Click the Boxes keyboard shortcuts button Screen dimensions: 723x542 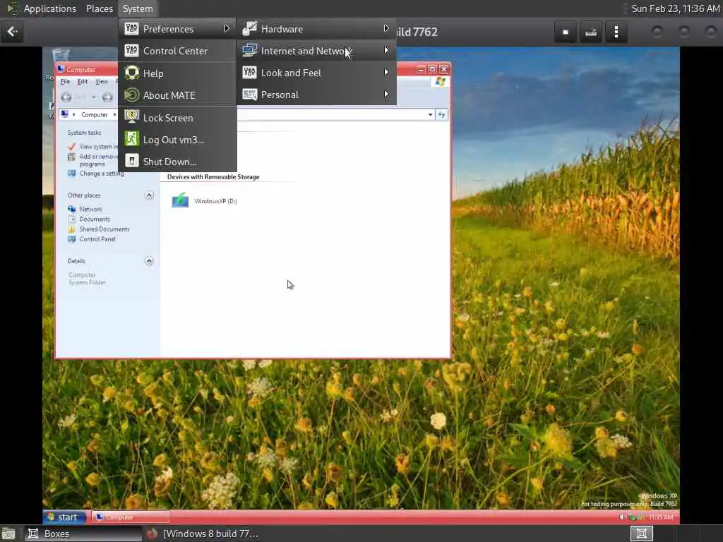(591, 32)
